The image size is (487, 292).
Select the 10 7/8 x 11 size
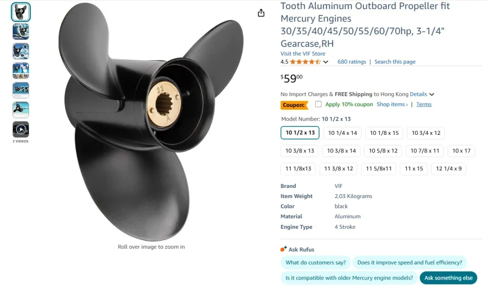point(424,151)
